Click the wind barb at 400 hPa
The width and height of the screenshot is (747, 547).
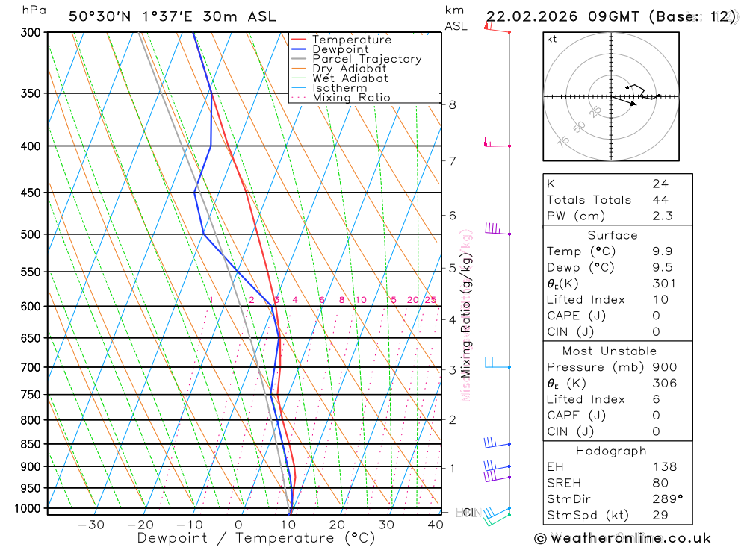click(497, 143)
